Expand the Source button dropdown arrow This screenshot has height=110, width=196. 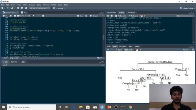pos(99,16)
